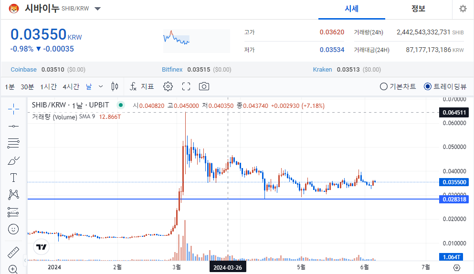The width and height of the screenshot is (474, 274).
Task: Click the SHIB/KRW · 1날 · UPBIT chart title
Action: pyautogui.click(x=70, y=105)
